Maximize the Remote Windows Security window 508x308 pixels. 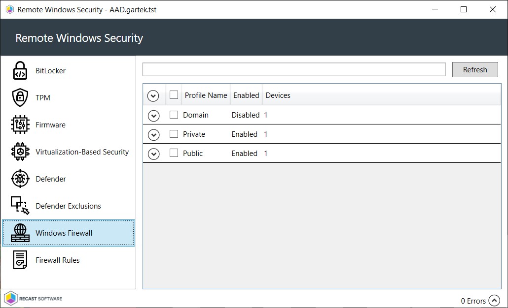(x=464, y=9)
